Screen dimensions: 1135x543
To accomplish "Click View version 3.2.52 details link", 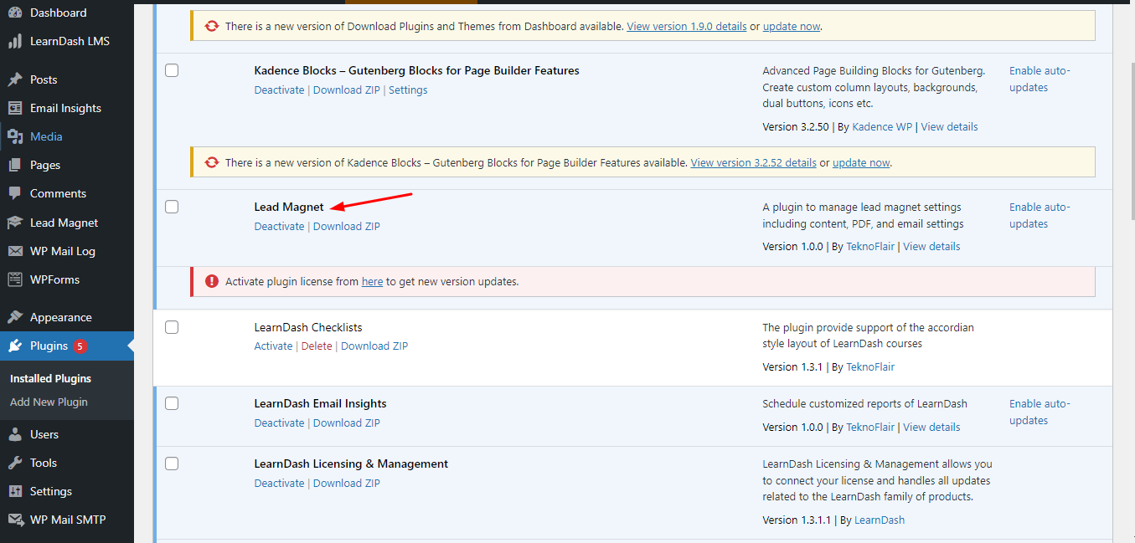I will tap(753, 162).
